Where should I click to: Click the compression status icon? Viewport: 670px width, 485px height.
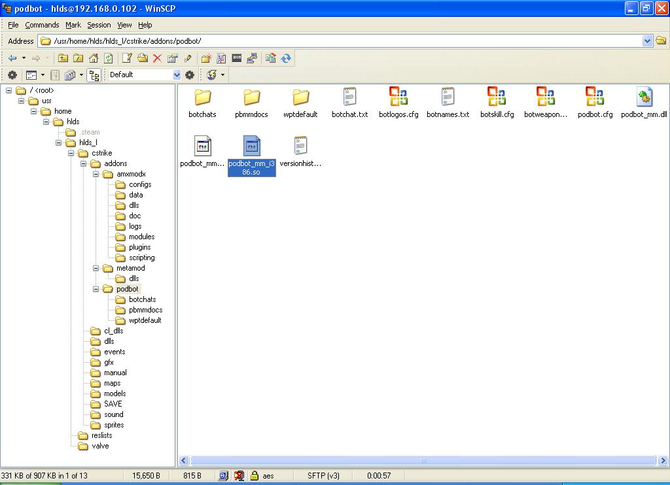coord(239,476)
